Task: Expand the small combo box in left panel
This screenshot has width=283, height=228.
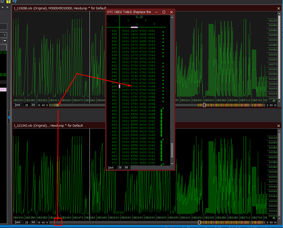Action: [x=4, y=35]
